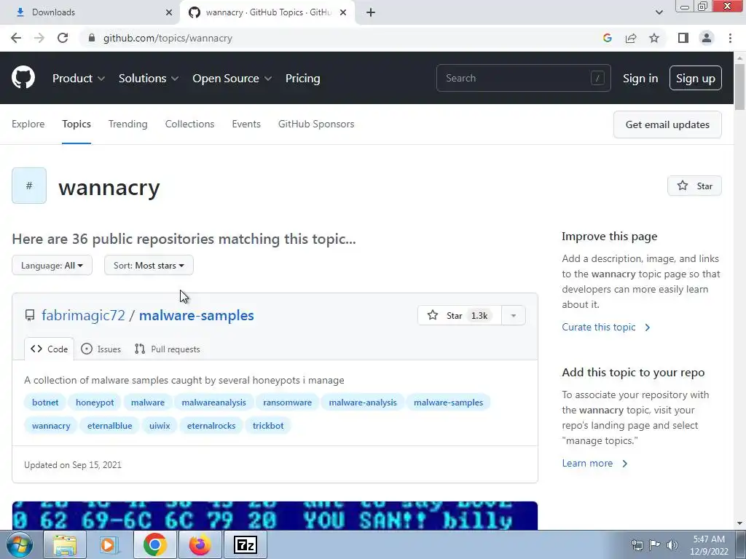Click the padlock site info icon
This screenshot has height=559, width=746.
pyautogui.click(x=92, y=38)
